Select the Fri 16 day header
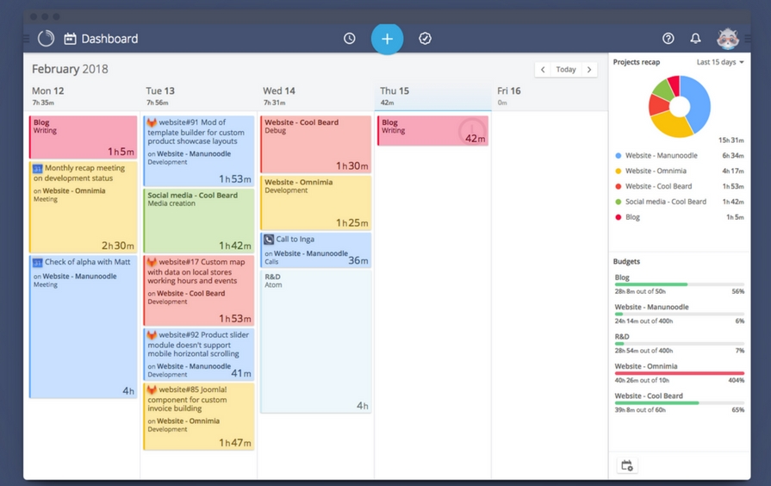Viewport: 771px width, 486px height. pyautogui.click(x=509, y=91)
